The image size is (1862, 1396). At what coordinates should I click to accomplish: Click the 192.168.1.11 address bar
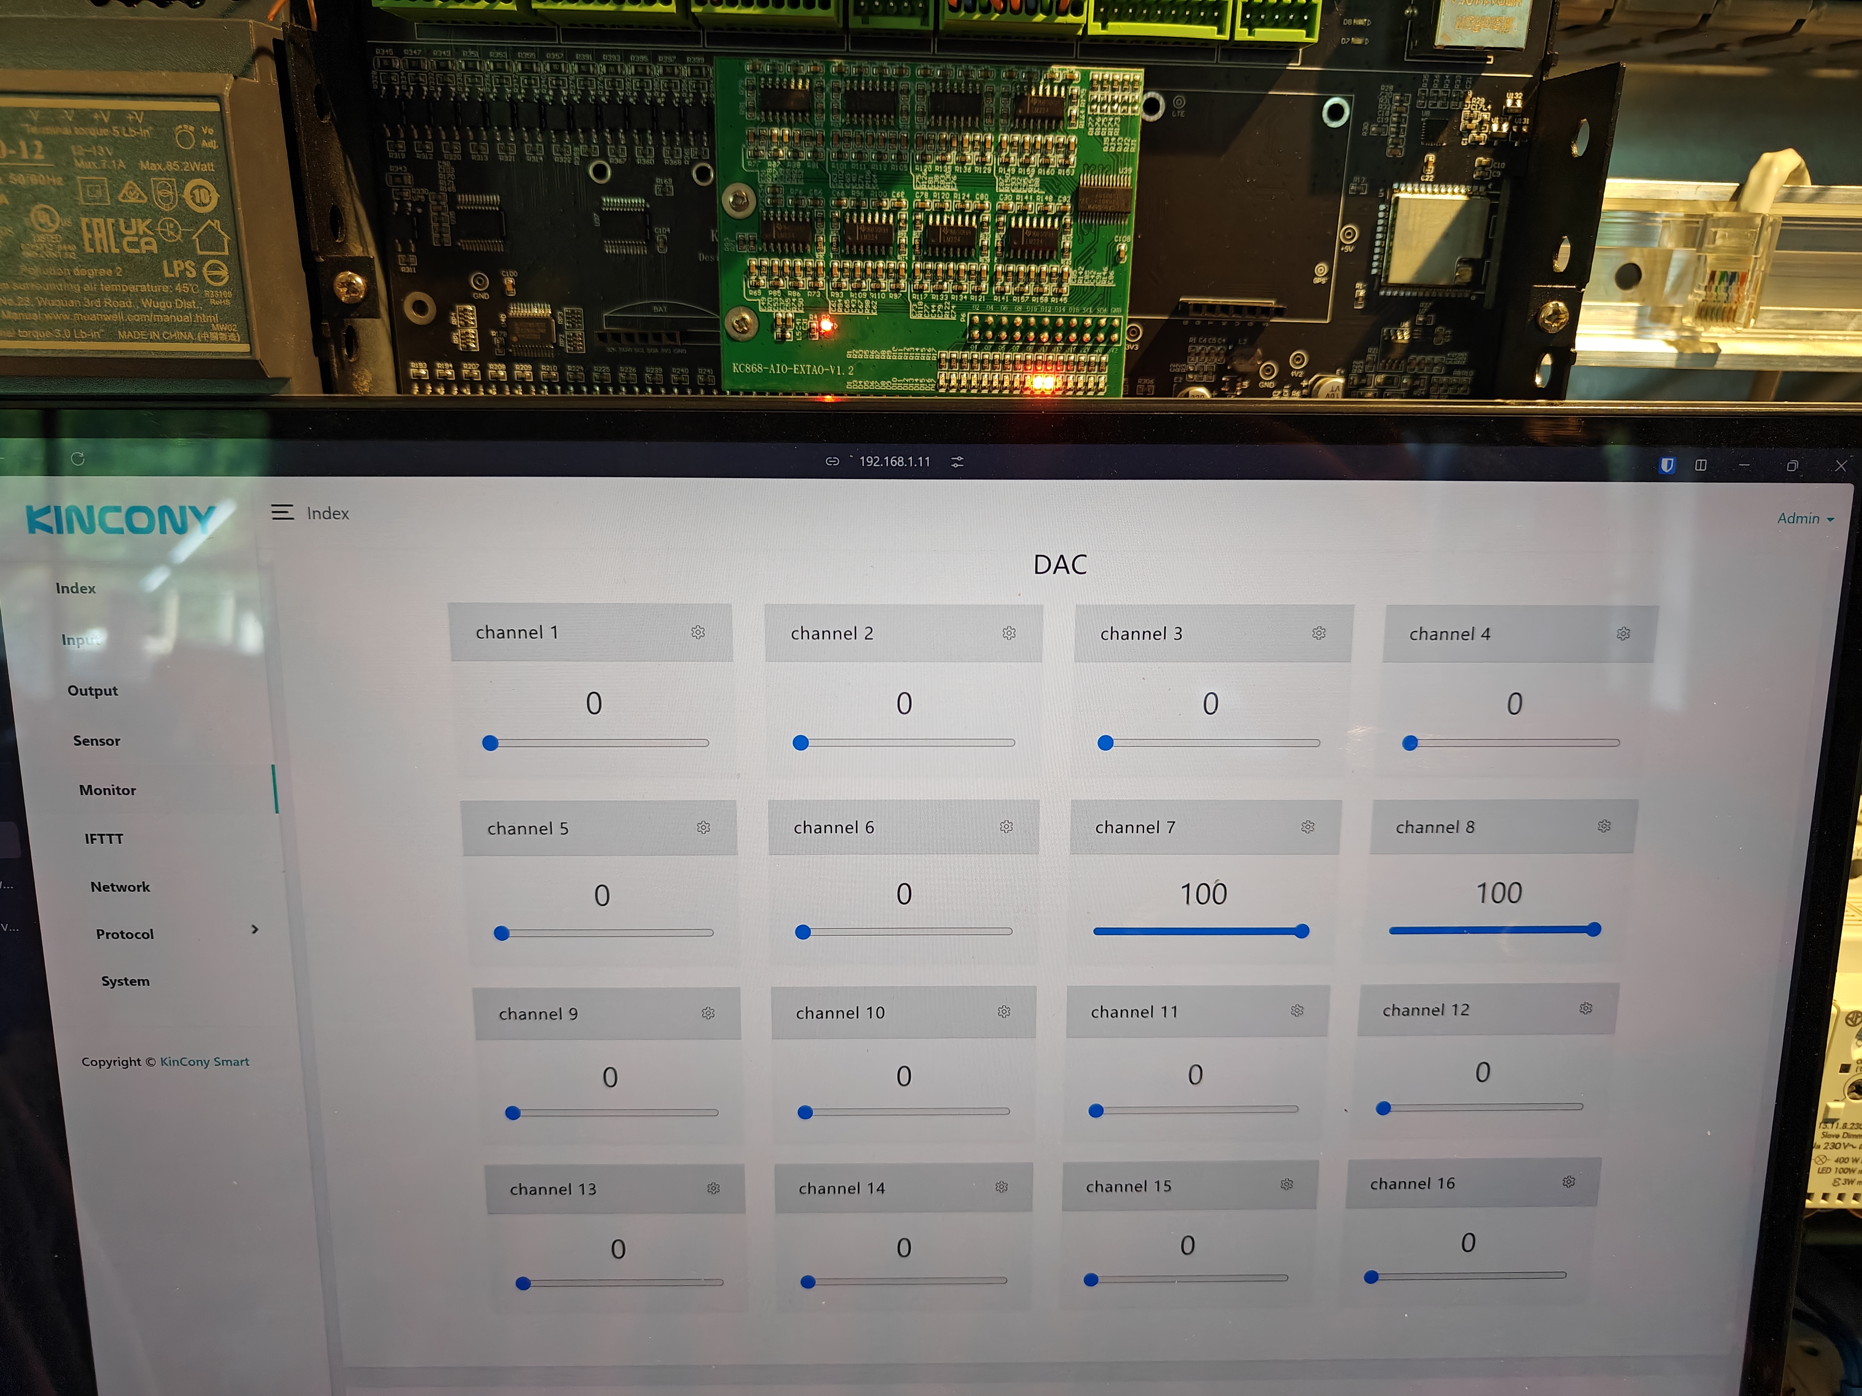[x=894, y=461]
